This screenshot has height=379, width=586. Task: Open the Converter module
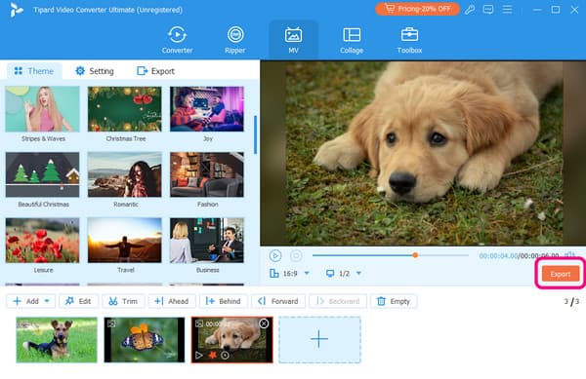177,40
